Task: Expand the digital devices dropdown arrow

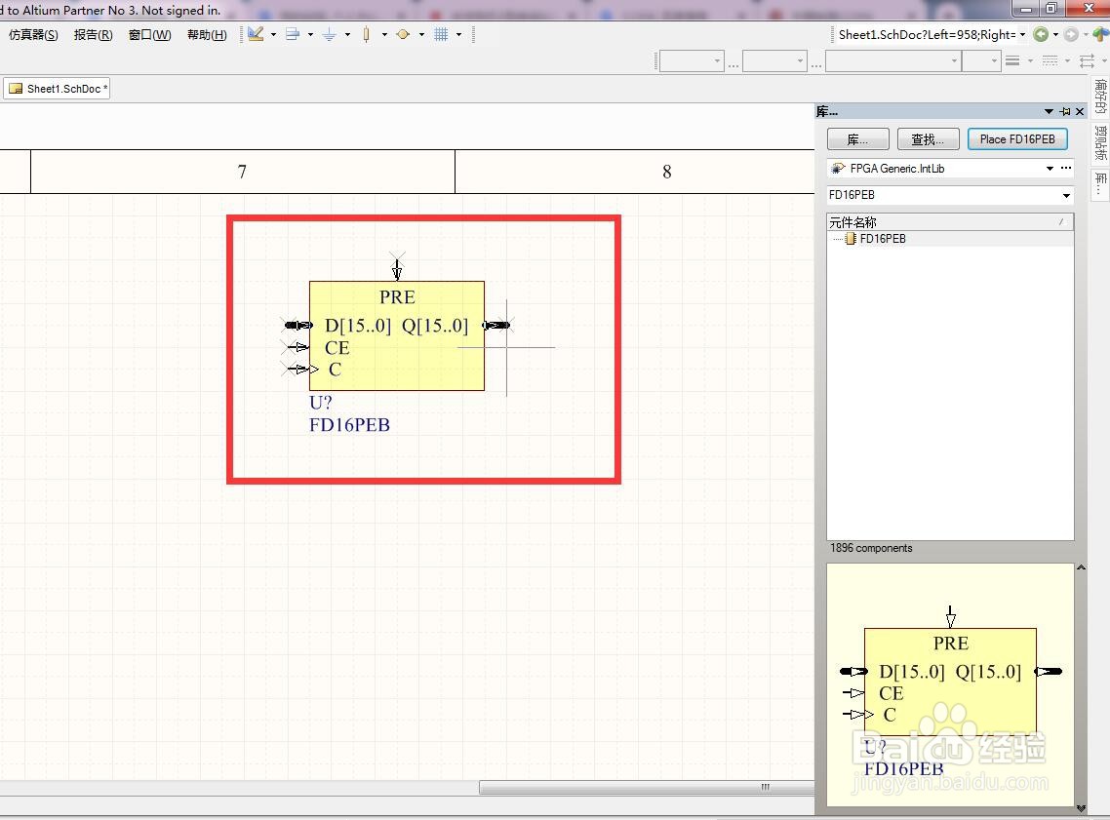Action: (x=384, y=35)
